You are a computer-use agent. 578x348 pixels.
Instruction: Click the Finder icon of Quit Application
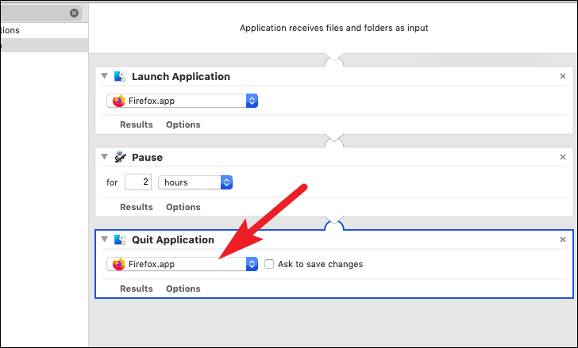pyautogui.click(x=119, y=240)
